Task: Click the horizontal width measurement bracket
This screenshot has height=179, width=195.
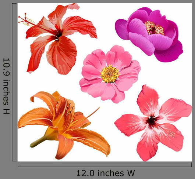Action: tap(105, 165)
